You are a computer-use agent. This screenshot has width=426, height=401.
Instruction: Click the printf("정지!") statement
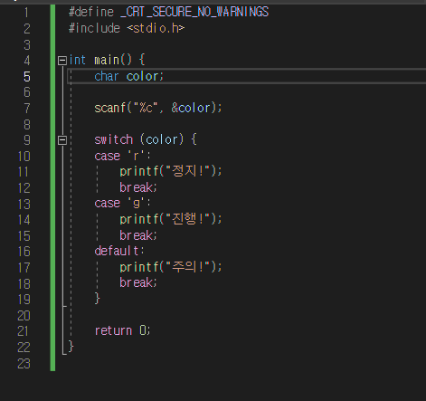(171, 171)
